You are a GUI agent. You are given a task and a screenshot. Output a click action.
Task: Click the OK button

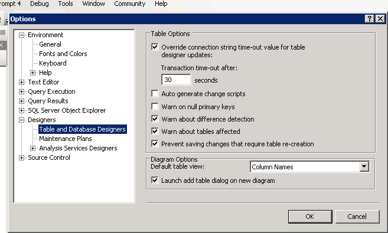[x=310, y=216]
